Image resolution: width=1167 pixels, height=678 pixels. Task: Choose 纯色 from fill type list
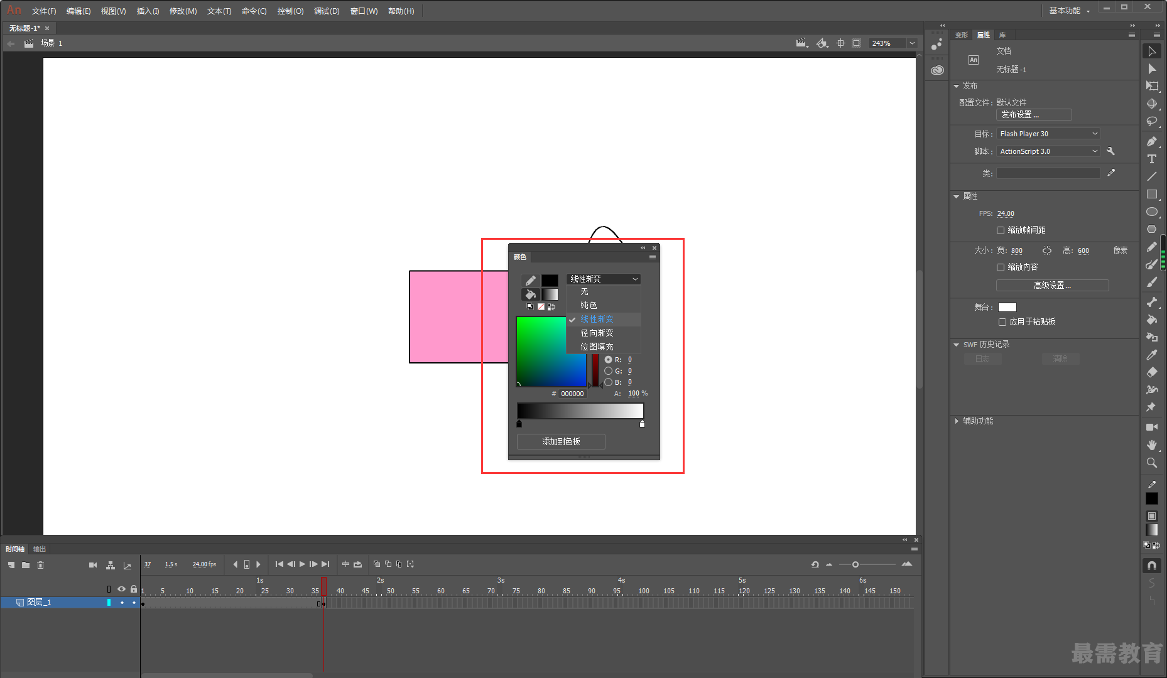point(604,305)
